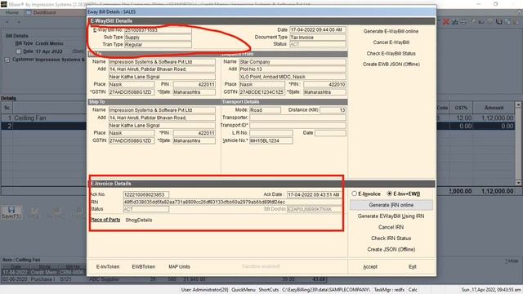Click Check E-WayBill Status
523x294 pixels.
coord(391,53)
